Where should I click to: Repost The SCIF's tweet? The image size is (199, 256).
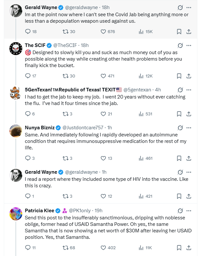pyautogui.click(x=66, y=76)
